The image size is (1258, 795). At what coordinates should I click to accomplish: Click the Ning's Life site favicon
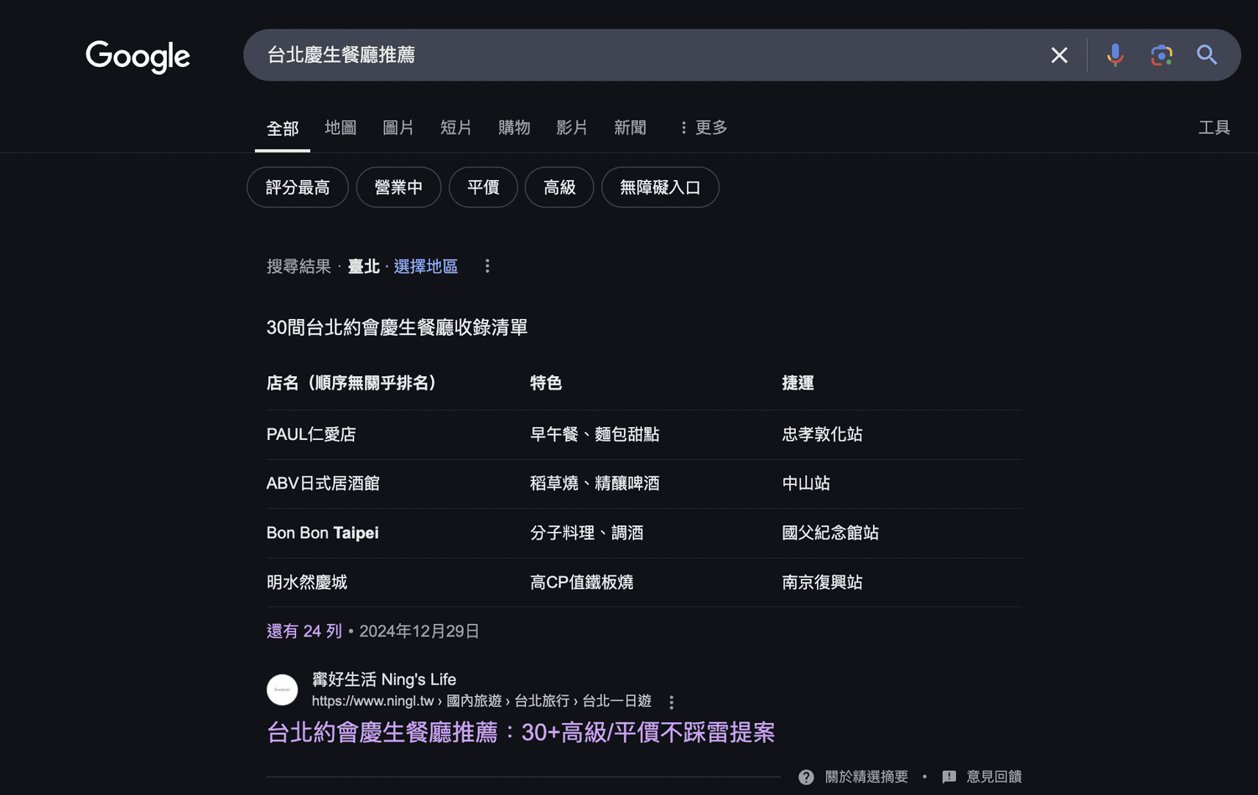pos(283,689)
